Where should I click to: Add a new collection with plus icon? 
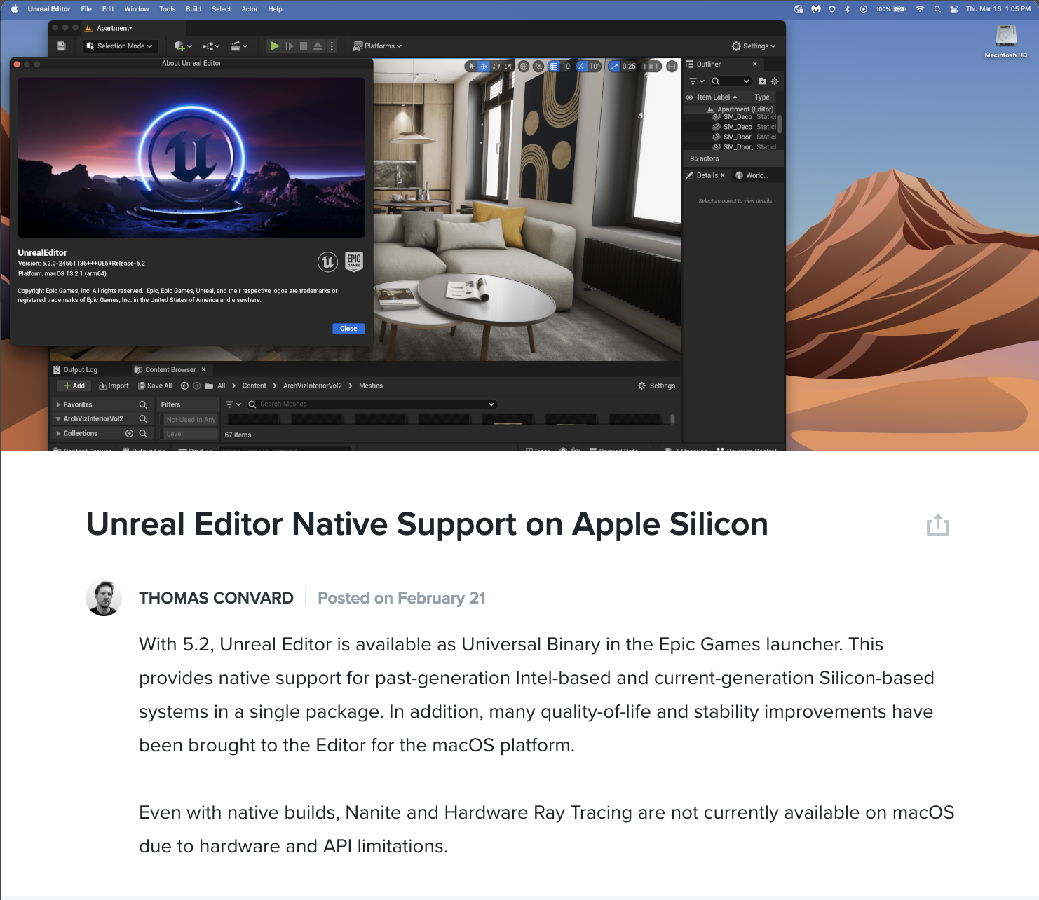129,434
